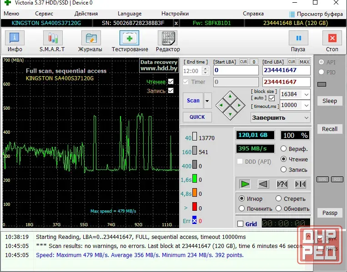
Task: Open the Сервис menu
Action: tap(44, 14)
